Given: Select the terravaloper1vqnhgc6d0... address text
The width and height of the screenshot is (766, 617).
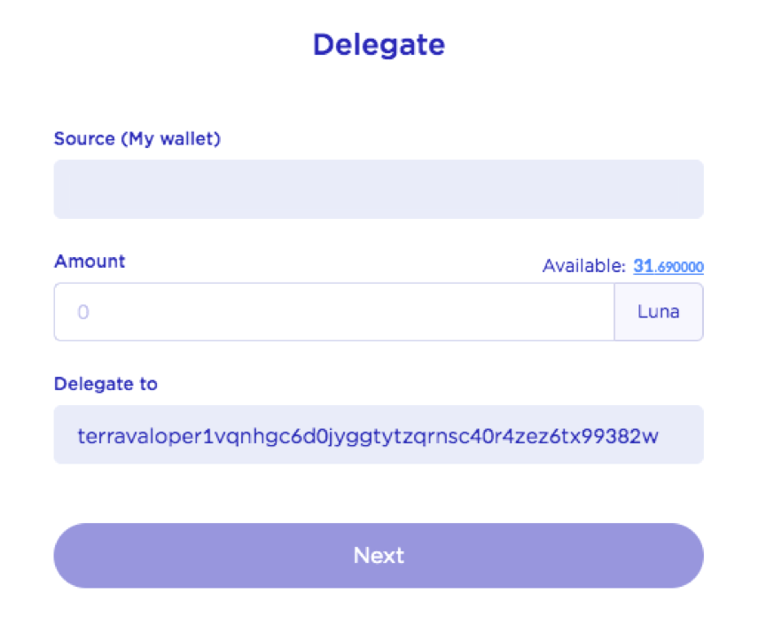Looking at the screenshot, I should [x=368, y=435].
